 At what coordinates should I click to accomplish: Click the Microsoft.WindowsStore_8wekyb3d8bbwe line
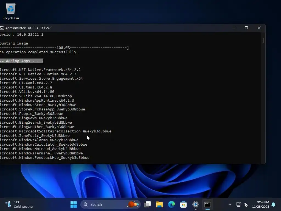click(x=38, y=105)
